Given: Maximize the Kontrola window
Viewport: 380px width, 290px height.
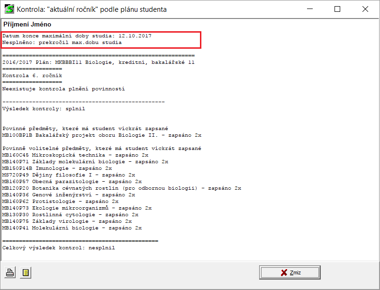Looking at the screenshot, I should point(337,9).
